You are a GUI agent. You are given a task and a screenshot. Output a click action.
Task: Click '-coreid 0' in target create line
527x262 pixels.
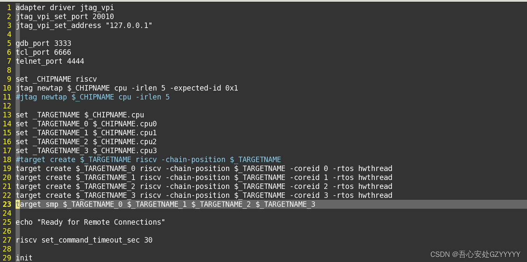[309, 168]
